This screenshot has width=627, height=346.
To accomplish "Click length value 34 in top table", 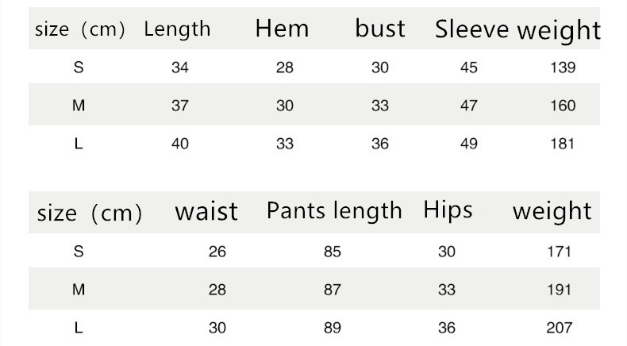I will (x=180, y=67).
